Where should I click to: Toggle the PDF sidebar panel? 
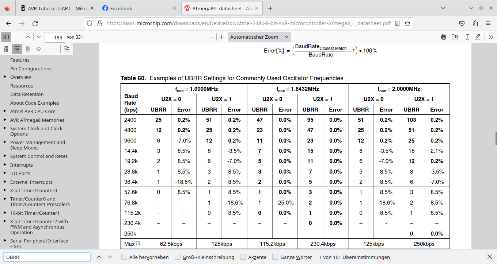coord(6,37)
